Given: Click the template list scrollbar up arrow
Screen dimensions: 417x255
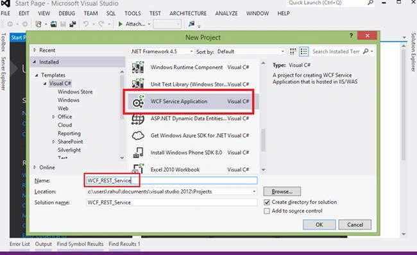Looking at the screenshot, I should tap(263, 63).
